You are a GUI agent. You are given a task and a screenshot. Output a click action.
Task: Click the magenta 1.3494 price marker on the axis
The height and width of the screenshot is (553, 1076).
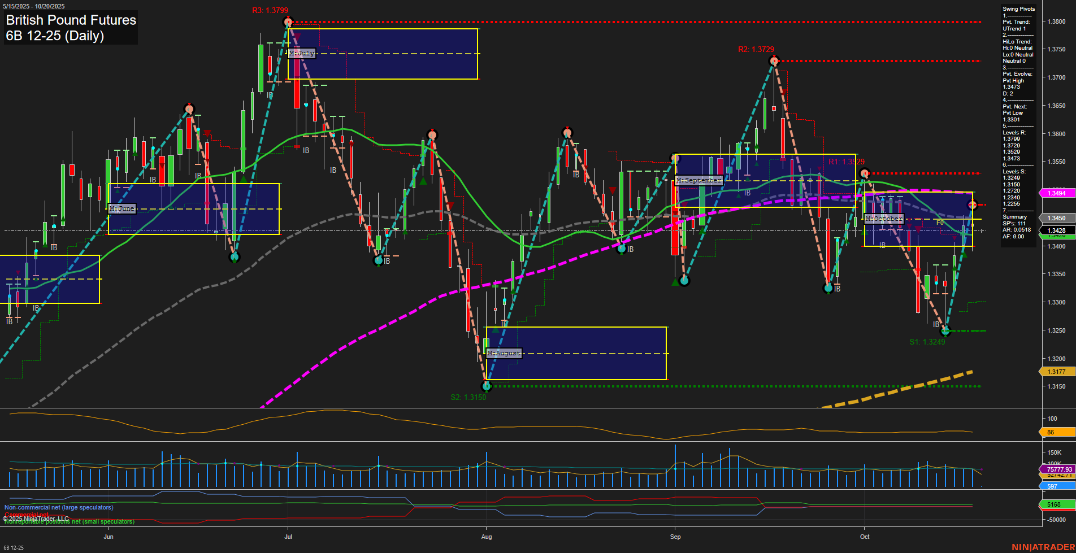pos(1056,193)
